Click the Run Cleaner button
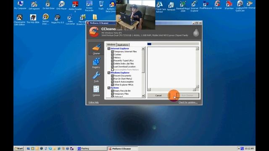 click(x=187, y=96)
